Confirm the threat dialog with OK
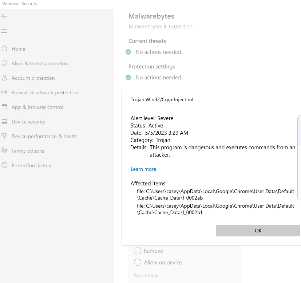301x283 pixels. (x=258, y=231)
